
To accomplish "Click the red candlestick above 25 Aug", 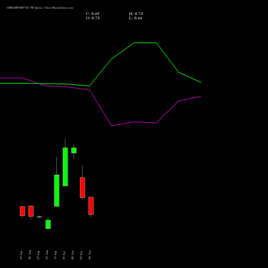I will (x=23, y=211).
